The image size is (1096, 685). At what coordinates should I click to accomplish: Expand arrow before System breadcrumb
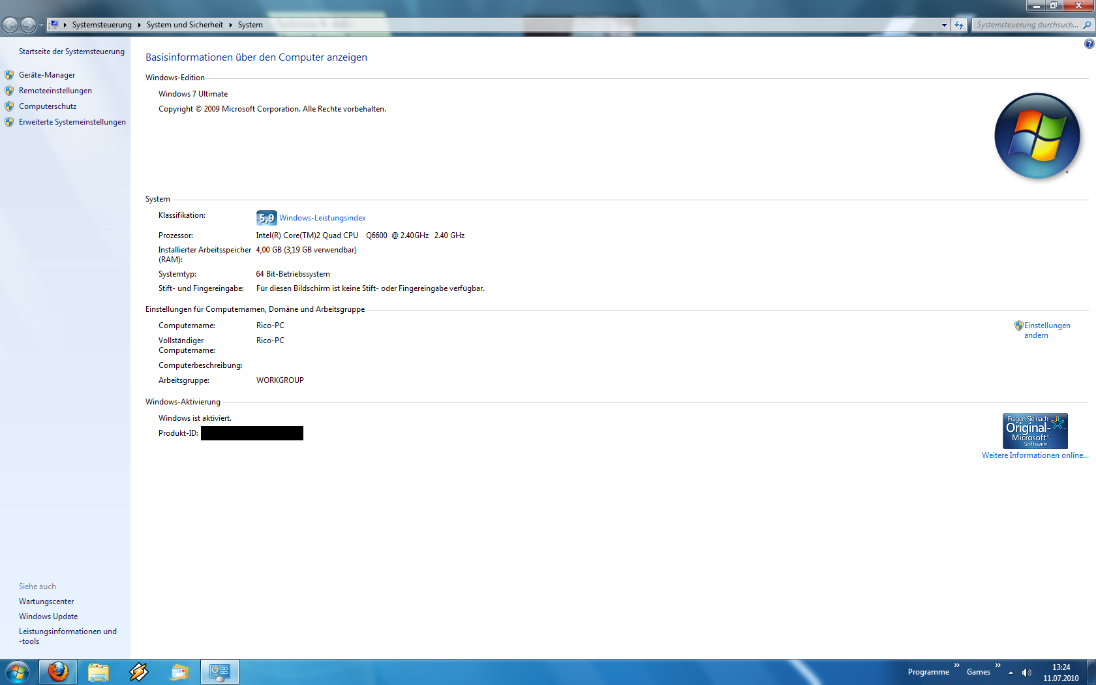230,25
